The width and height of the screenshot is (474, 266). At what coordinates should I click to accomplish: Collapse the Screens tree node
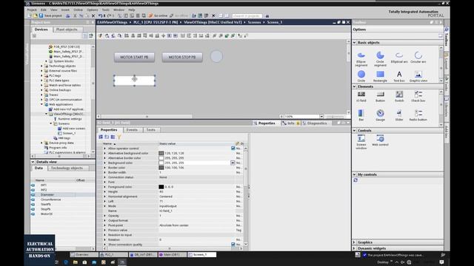(x=51, y=123)
